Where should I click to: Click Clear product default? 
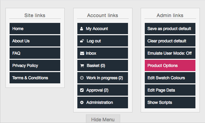[x=170, y=41]
